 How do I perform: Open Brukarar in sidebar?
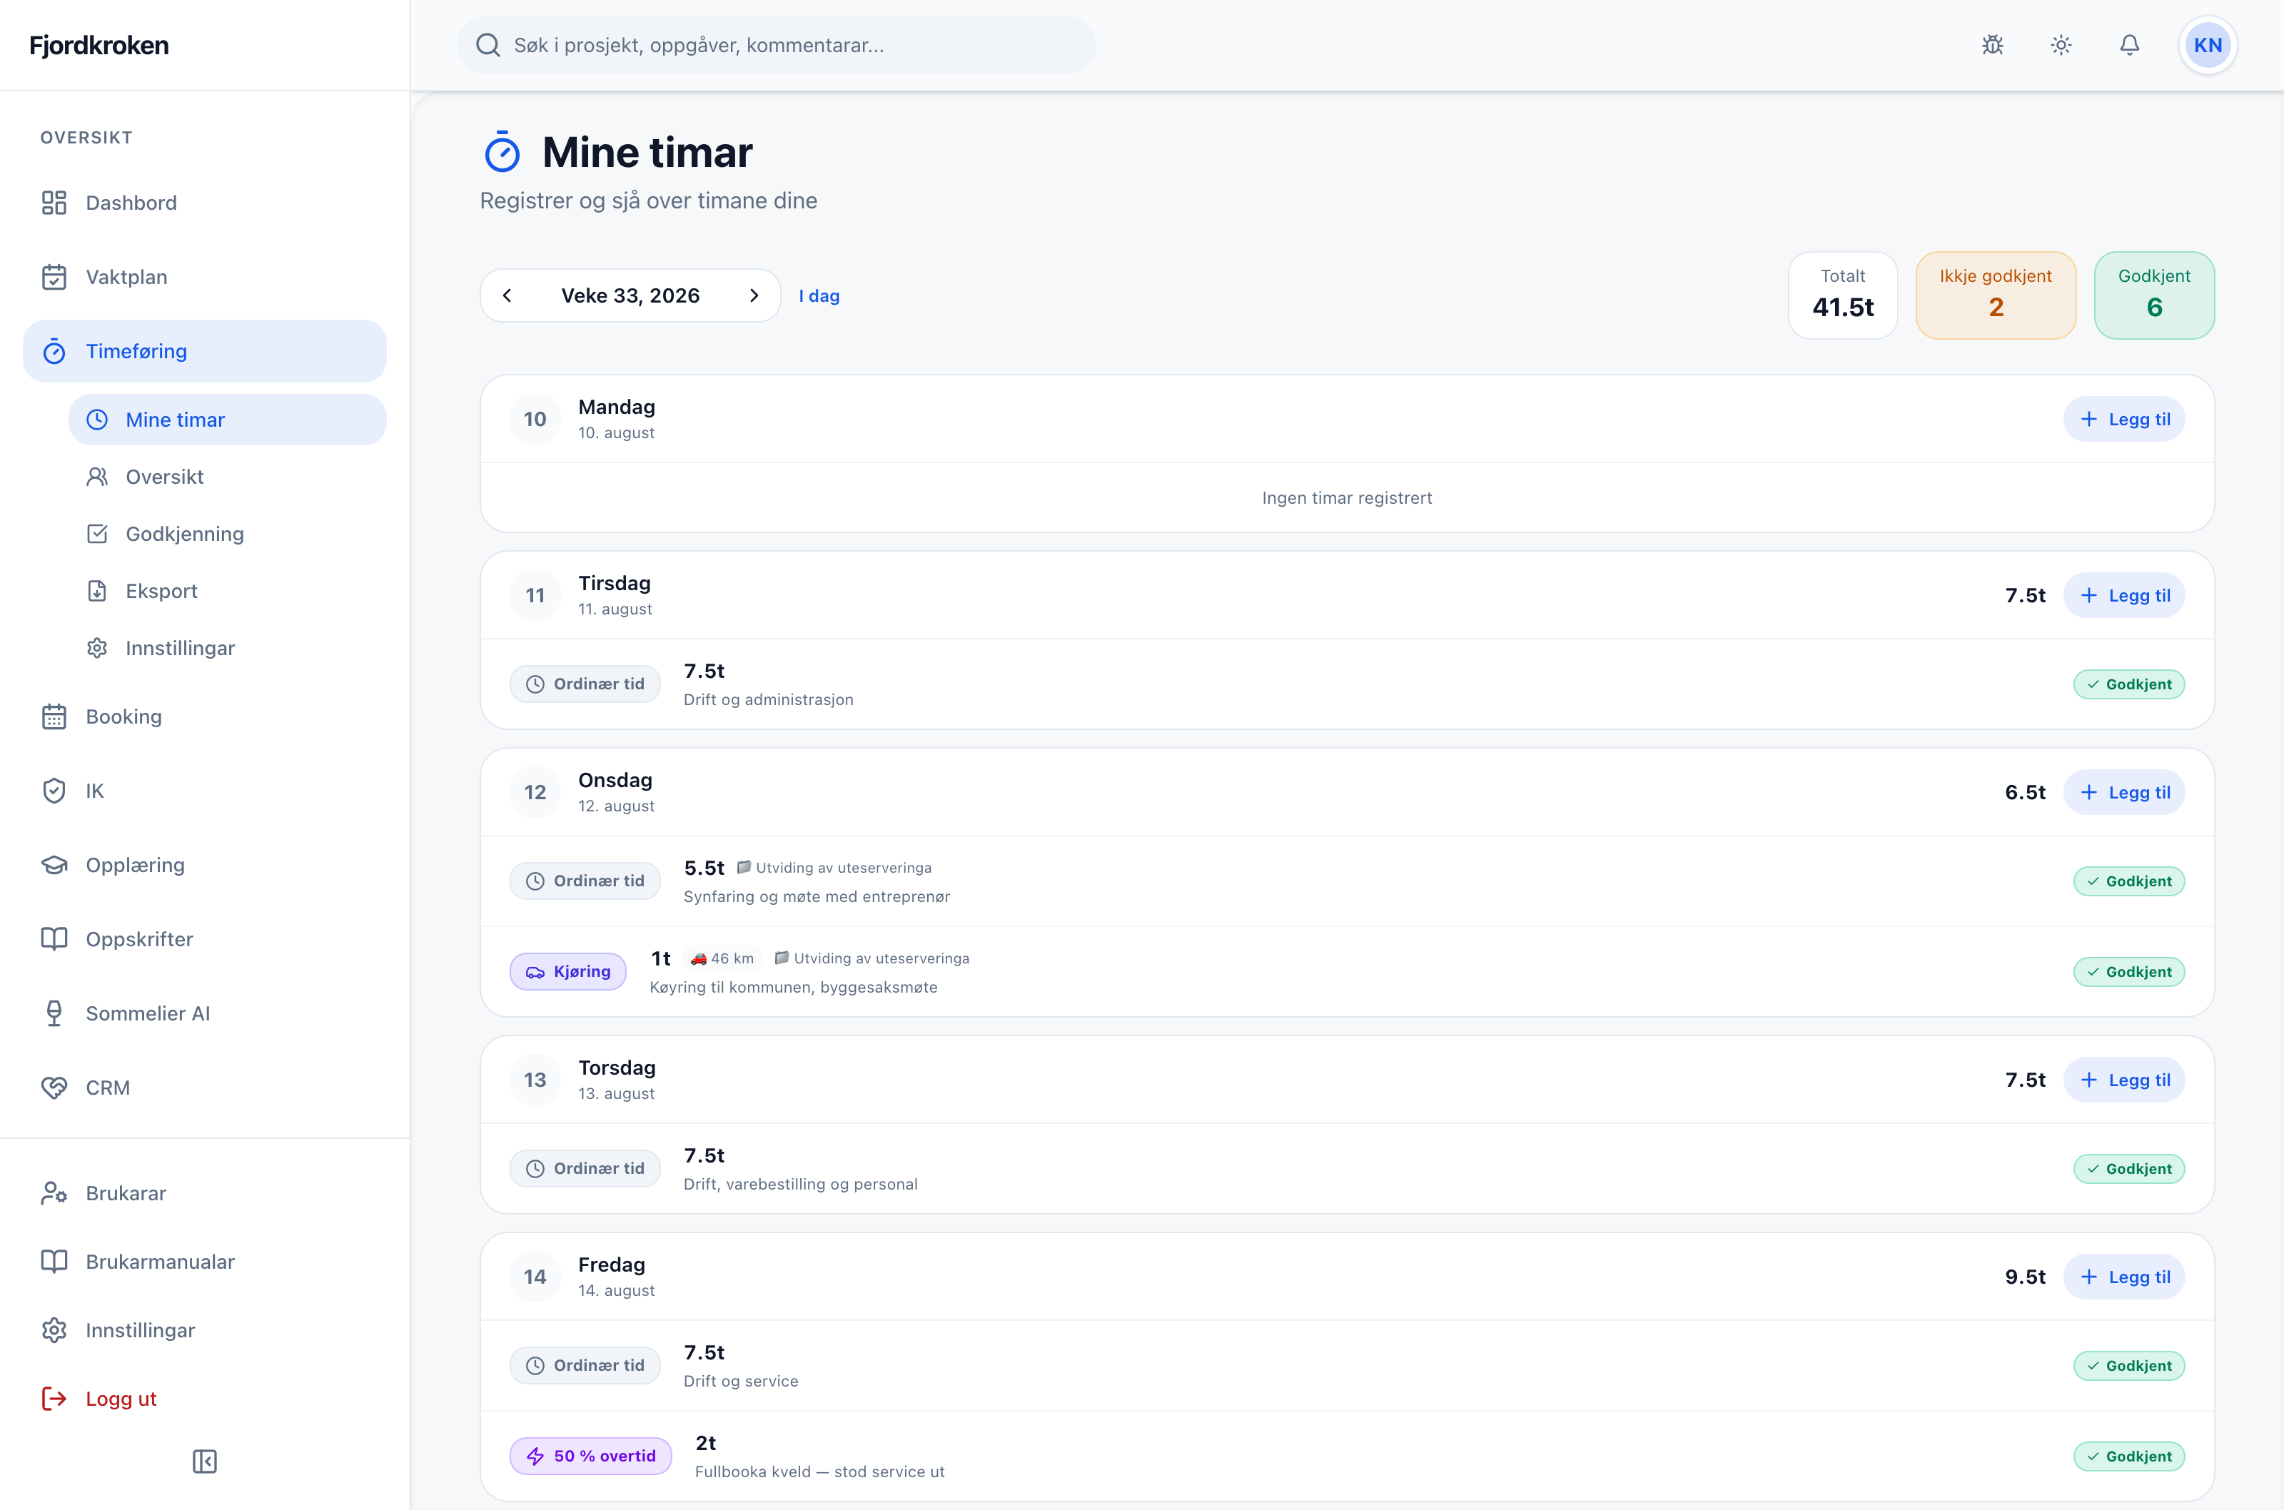point(205,1193)
